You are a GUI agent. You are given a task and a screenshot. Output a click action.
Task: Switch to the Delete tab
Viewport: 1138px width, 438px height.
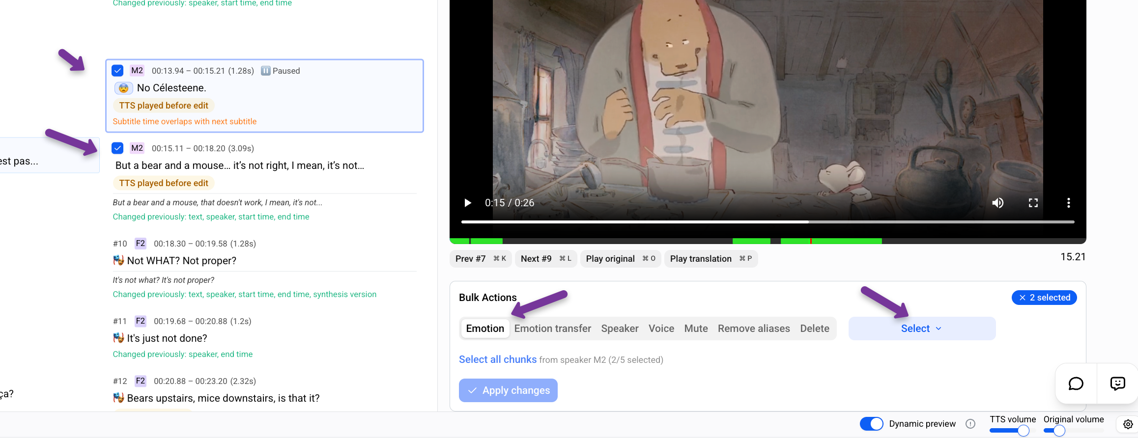click(x=815, y=328)
